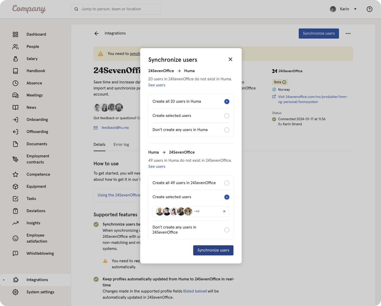Open the Details tab
This screenshot has height=306, width=381.
coord(99,145)
